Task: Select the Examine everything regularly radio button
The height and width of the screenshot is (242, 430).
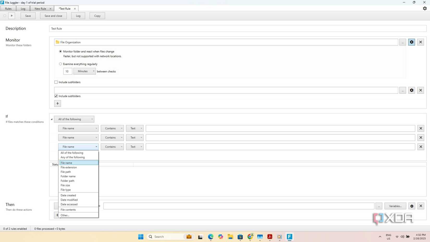Action: point(60,64)
